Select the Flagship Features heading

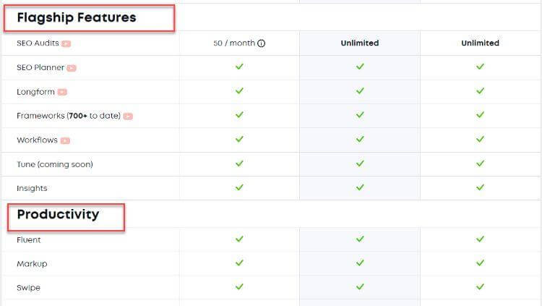77,17
